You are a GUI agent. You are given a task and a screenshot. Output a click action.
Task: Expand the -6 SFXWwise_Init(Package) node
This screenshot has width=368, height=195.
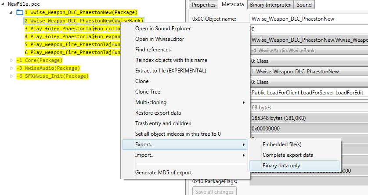click(x=11, y=76)
